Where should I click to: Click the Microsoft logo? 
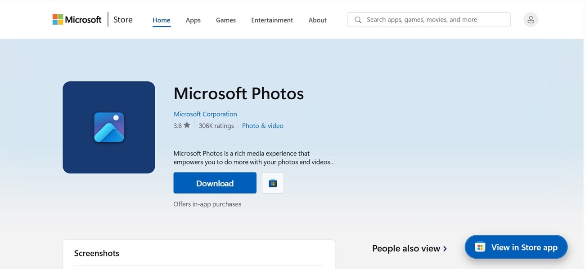pyautogui.click(x=77, y=20)
